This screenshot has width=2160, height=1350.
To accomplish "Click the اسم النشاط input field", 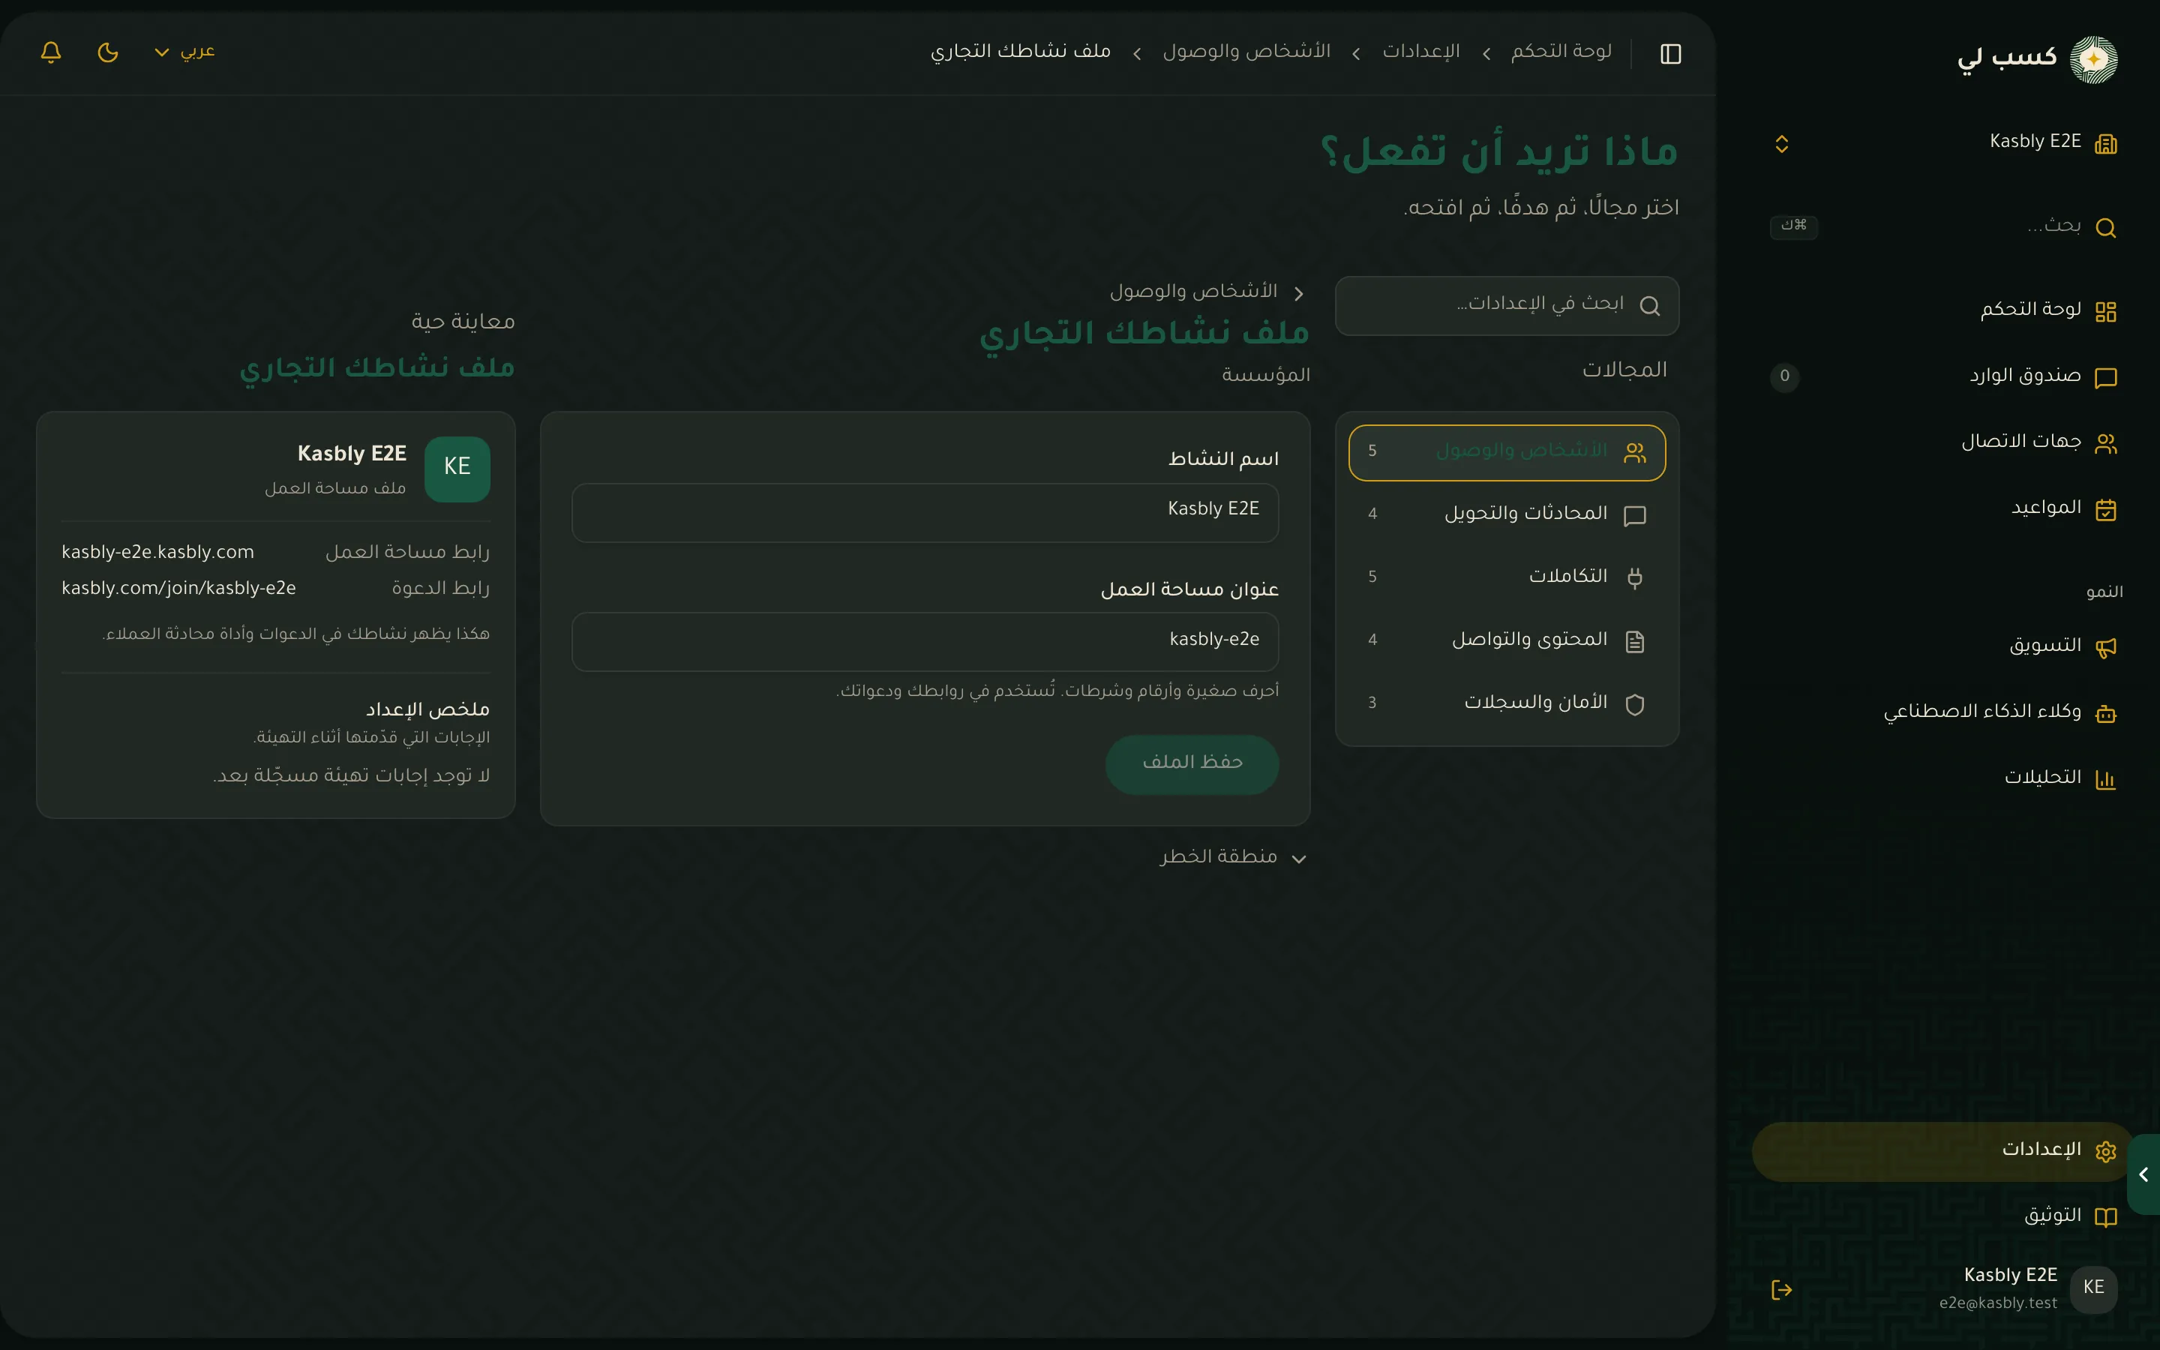I will tap(925, 512).
